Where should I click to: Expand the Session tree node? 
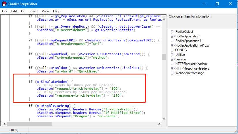coord(172,59)
